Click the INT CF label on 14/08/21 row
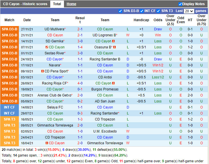 9,107
